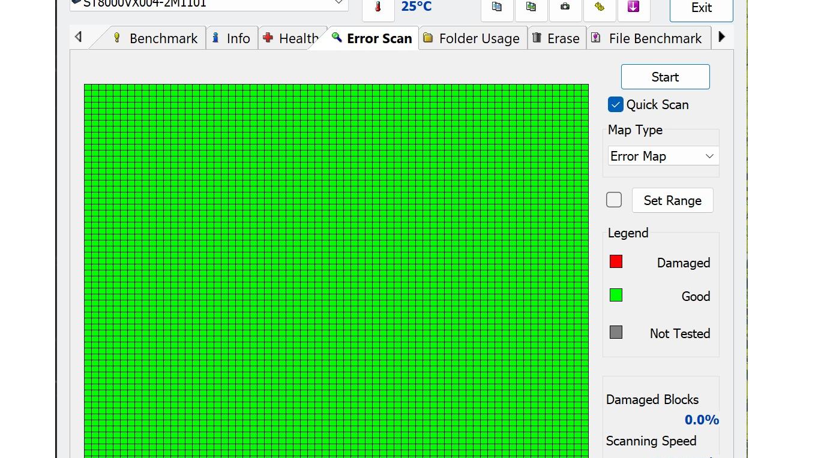The height and width of the screenshot is (458, 815).
Task: Click the camera save screenshot icon
Action: [x=565, y=7]
